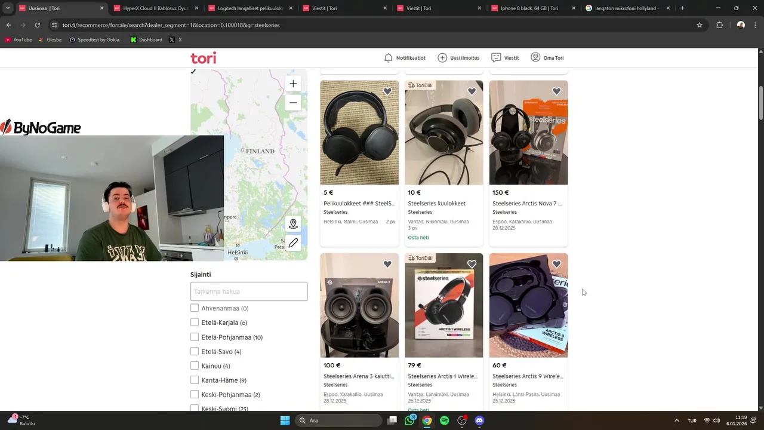Switch to the Logitech langalliset pelikuulokkeet tab
764x430 pixels.
[x=250, y=8]
